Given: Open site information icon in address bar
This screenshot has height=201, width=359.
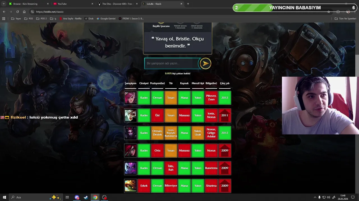Looking at the screenshot, I should click(32, 12).
